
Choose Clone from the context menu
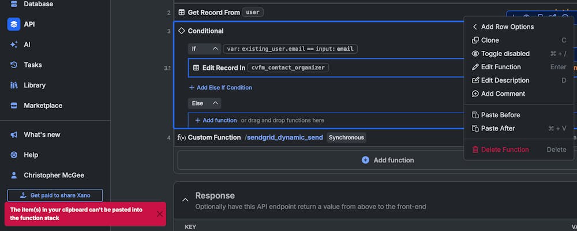pyautogui.click(x=490, y=40)
